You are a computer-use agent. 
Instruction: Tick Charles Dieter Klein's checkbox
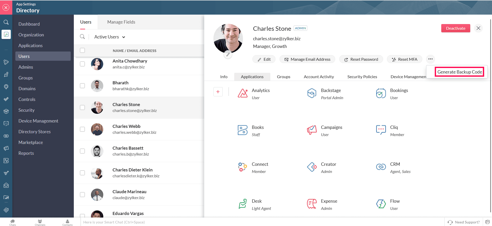click(x=82, y=173)
